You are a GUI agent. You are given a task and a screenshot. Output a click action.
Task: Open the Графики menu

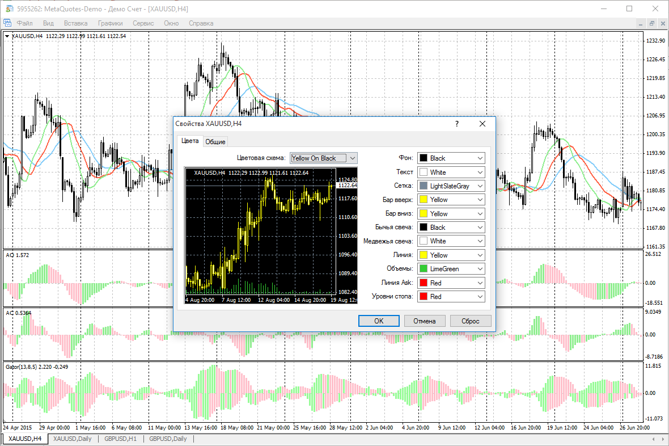[110, 23]
